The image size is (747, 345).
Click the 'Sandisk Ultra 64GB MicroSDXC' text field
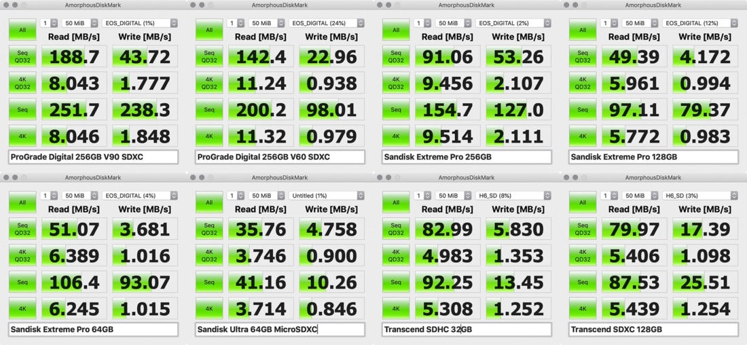pyautogui.click(x=280, y=329)
